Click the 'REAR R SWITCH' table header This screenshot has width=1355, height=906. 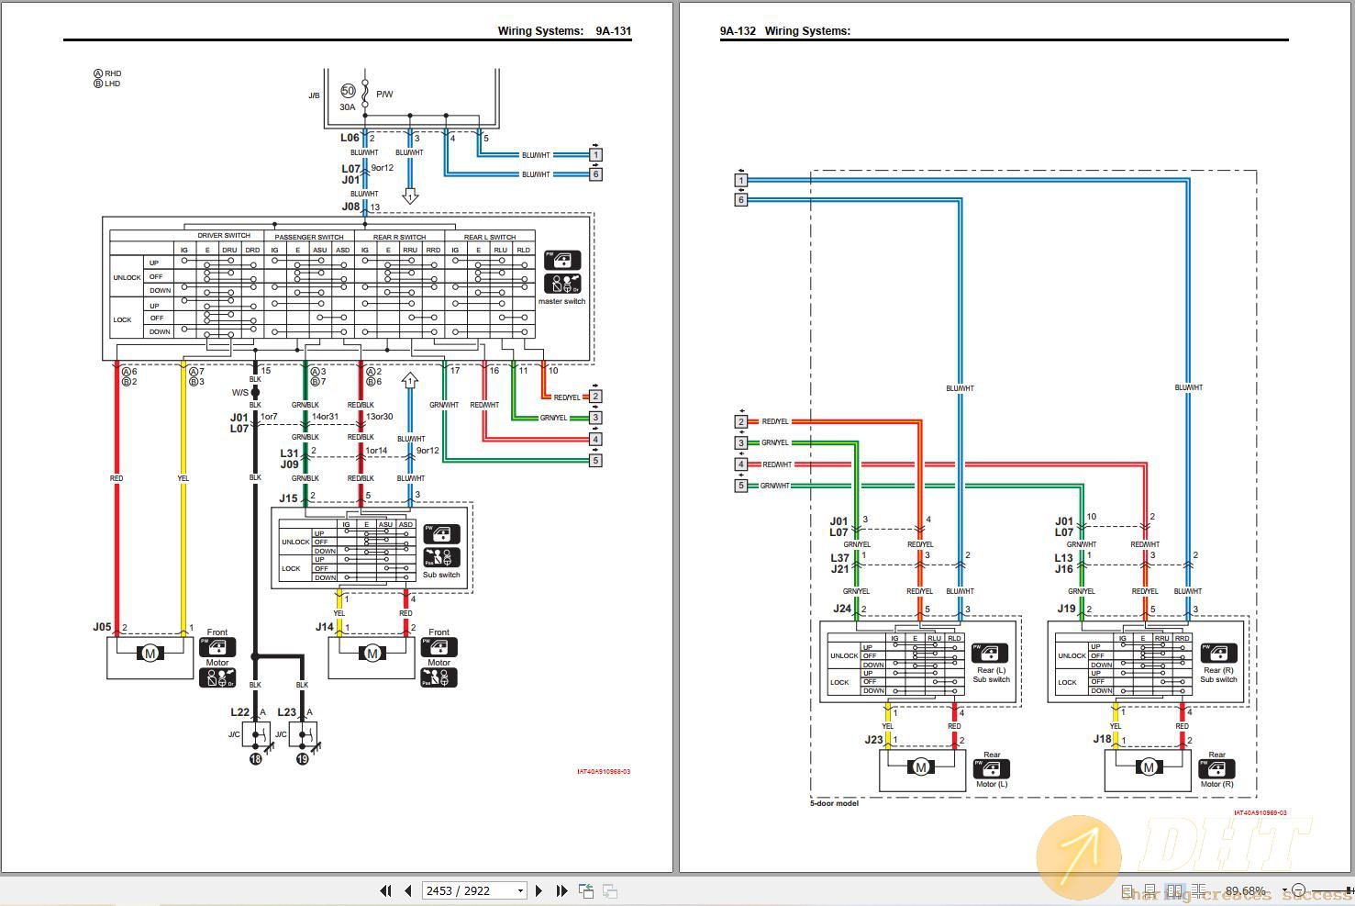pyautogui.click(x=400, y=237)
